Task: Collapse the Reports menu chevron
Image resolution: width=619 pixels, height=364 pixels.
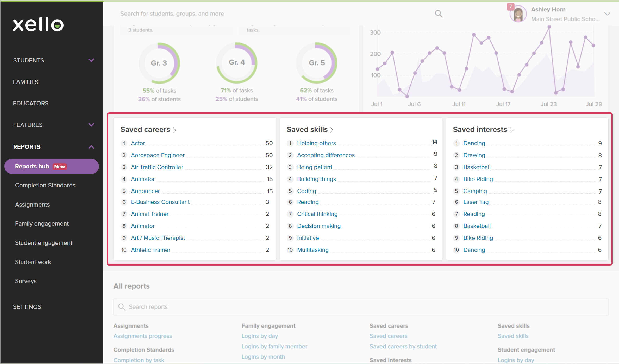Action: [x=91, y=147]
